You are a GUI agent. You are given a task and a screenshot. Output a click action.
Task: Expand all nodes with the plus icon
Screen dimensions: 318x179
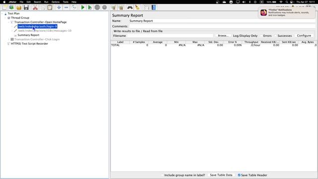[x=59, y=7]
